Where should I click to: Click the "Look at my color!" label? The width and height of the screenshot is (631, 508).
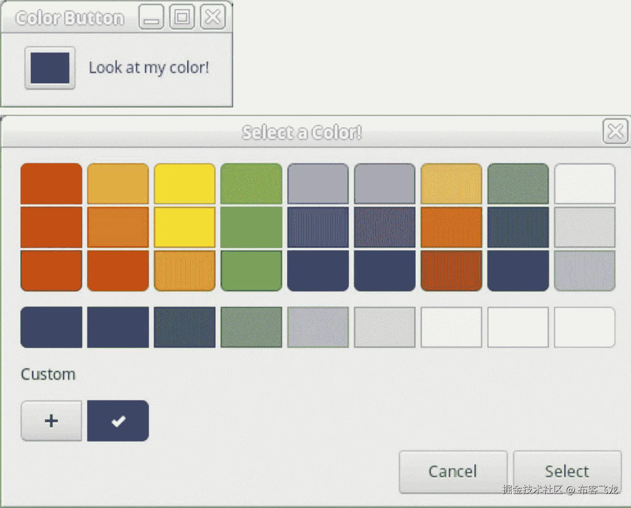point(149,67)
